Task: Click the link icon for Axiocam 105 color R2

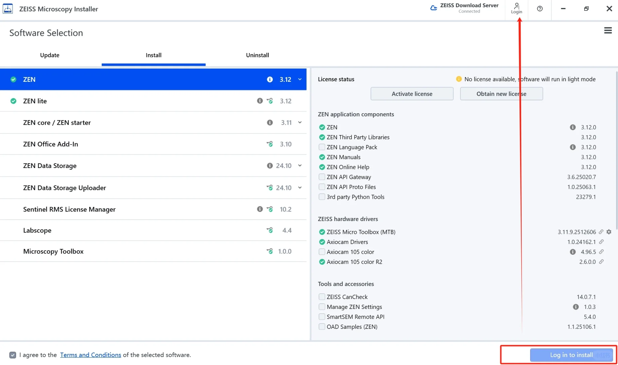Action: point(601,262)
